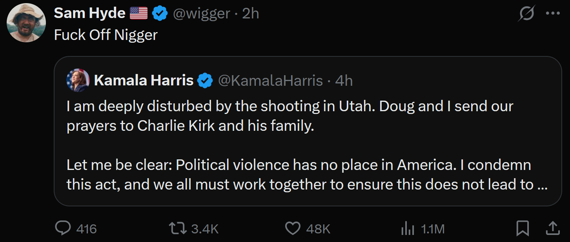
Task: Click Kamala Harris's small profile picture
Action: [x=78, y=80]
